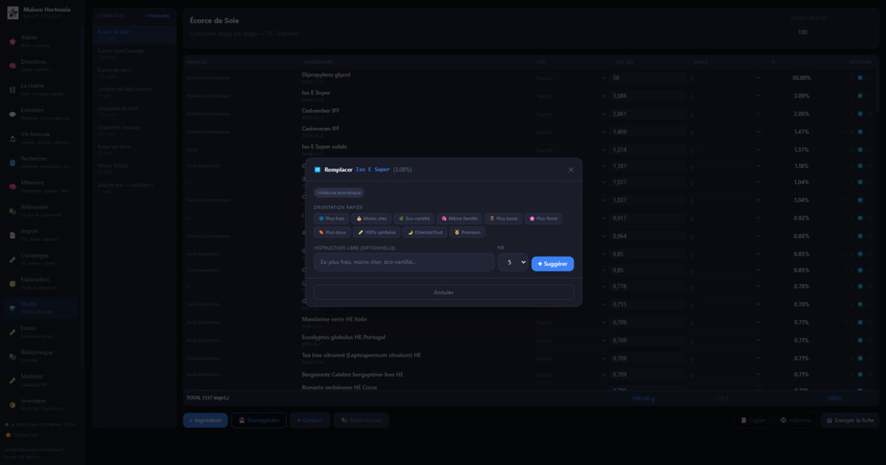Open the NB suggestions count dropdown

click(x=513, y=263)
